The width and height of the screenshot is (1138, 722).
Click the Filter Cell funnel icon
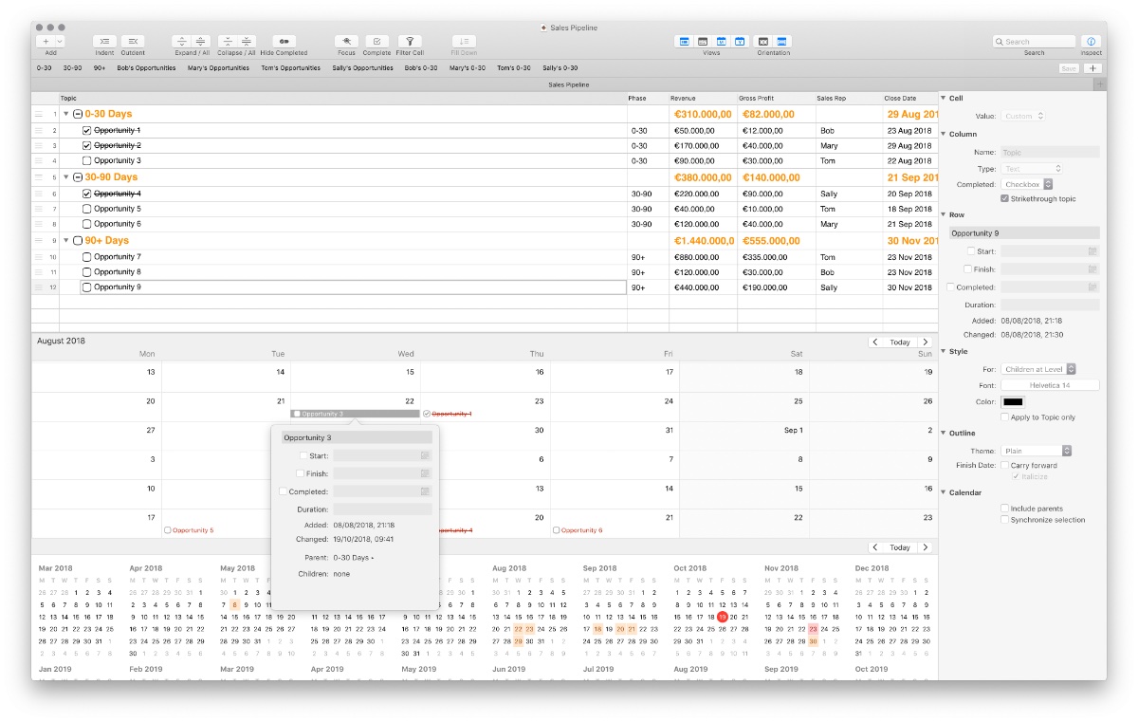410,42
